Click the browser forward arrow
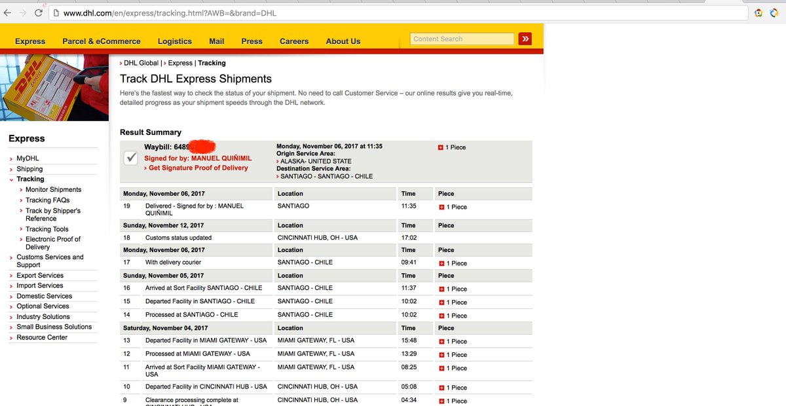The image size is (786, 406). click(x=24, y=13)
